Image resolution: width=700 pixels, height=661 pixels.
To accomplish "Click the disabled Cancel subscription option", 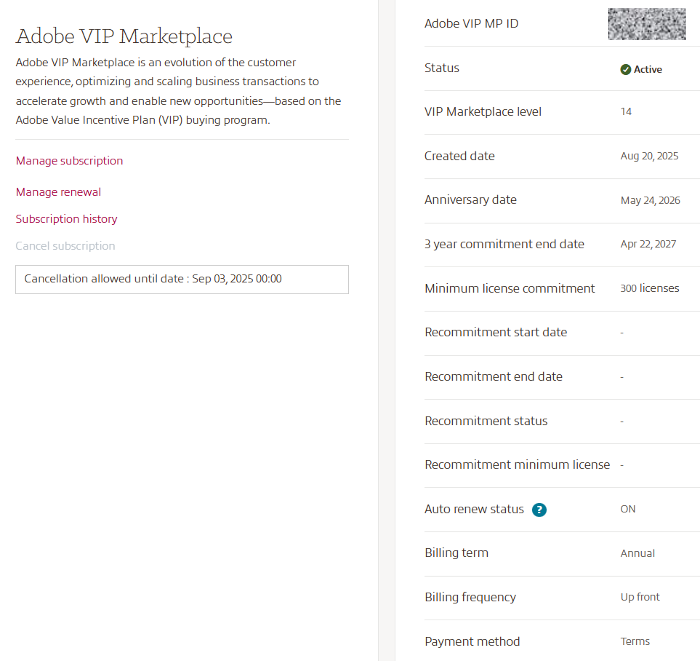I will click(65, 246).
